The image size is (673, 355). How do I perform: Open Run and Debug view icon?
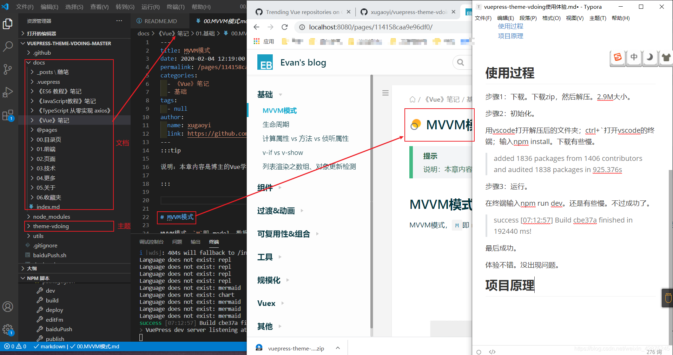tap(8, 92)
